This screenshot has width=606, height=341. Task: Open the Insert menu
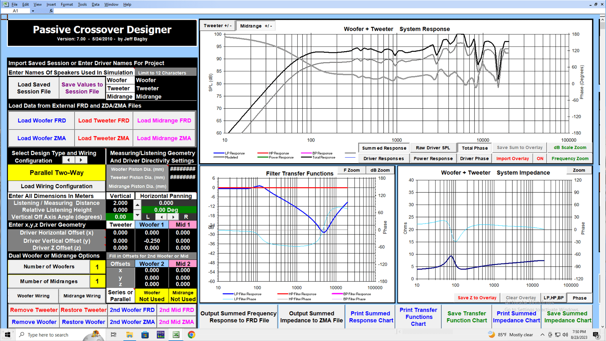coord(51,5)
